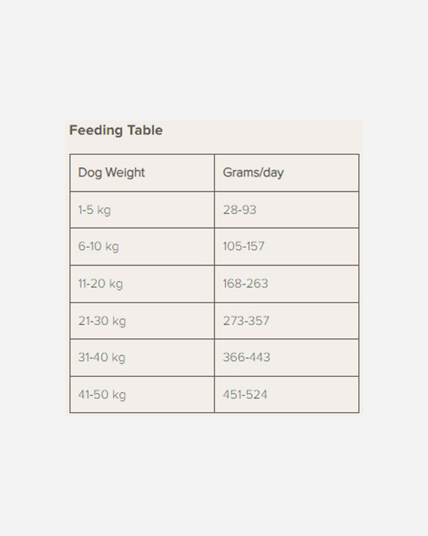428x536 pixels.
Task: Select the 366-443 grams value
Action: tap(246, 357)
